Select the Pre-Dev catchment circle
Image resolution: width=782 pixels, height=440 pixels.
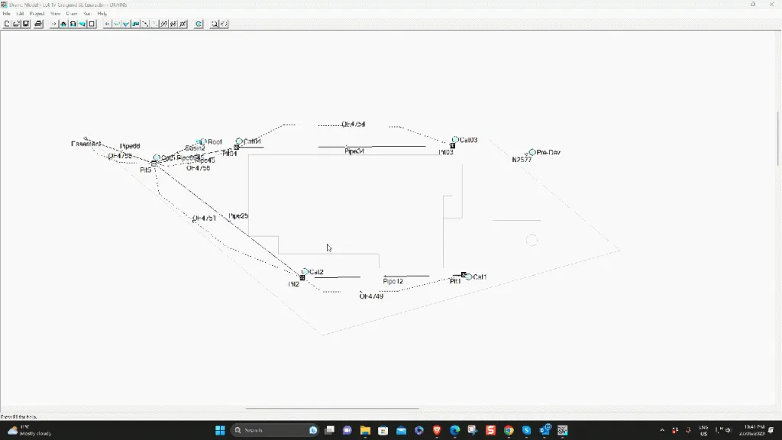[532, 152]
